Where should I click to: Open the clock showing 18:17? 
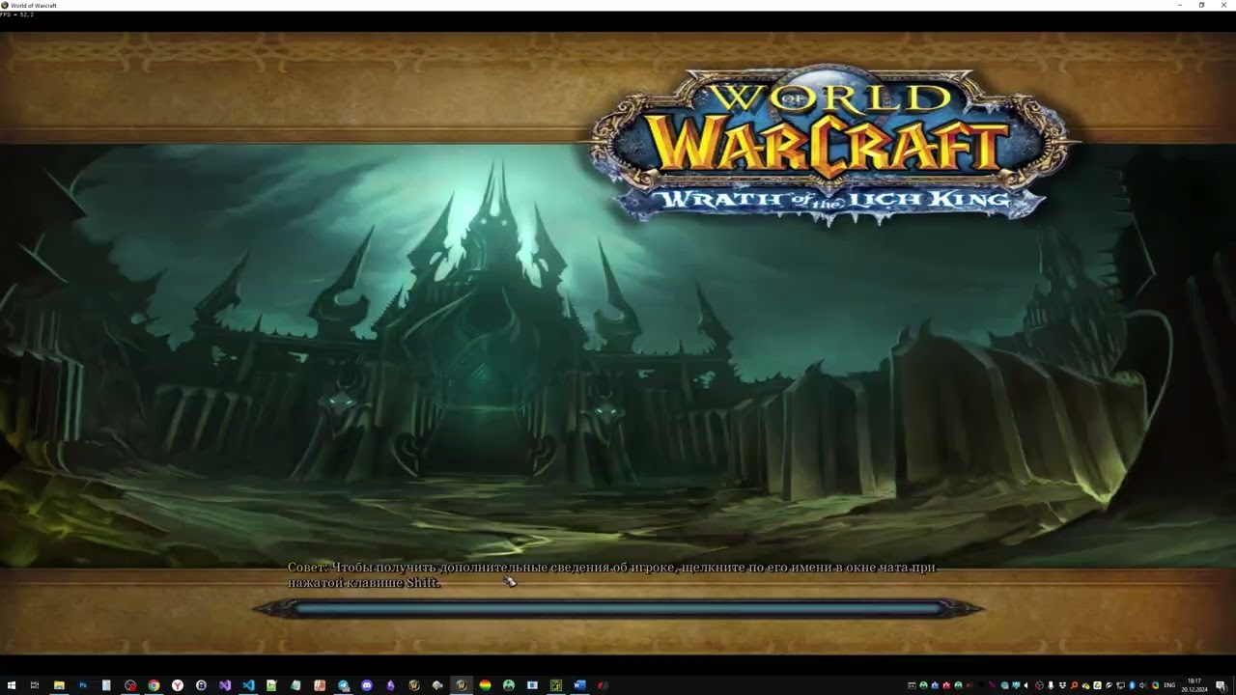[1194, 685]
